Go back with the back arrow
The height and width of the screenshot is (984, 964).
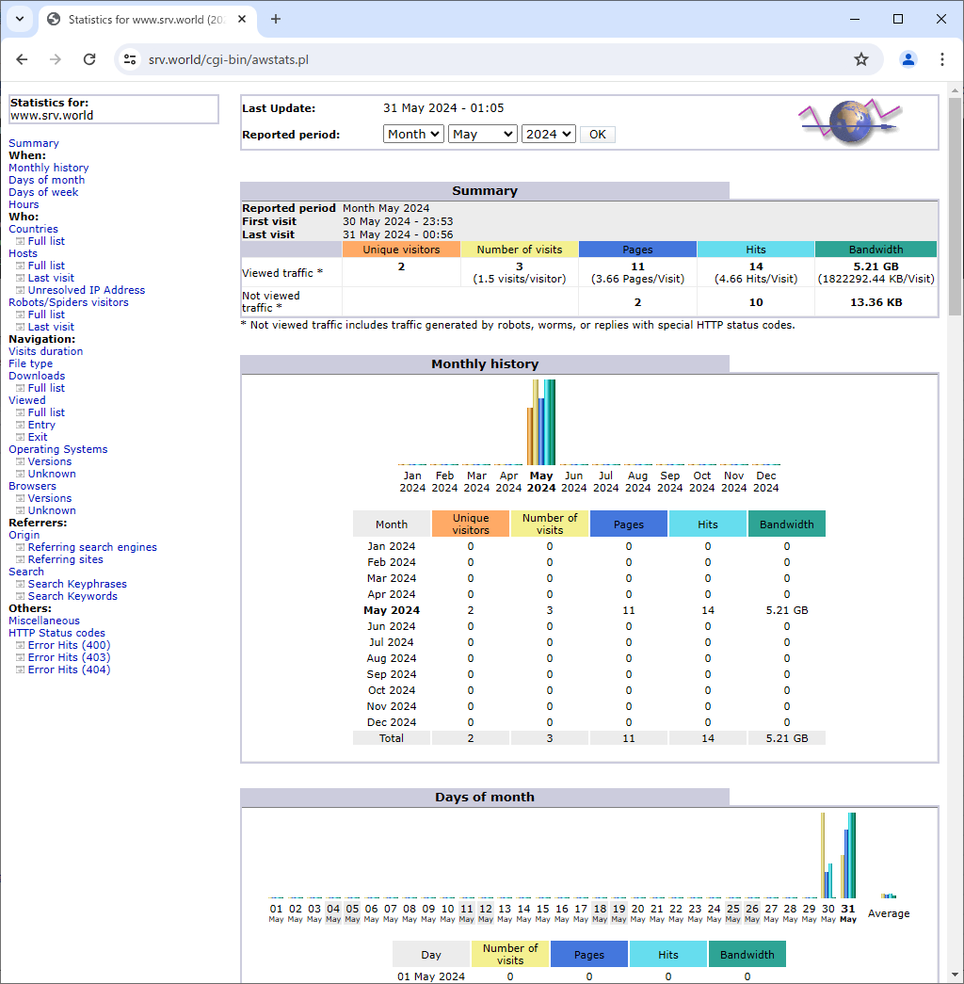pyautogui.click(x=22, y=59)
